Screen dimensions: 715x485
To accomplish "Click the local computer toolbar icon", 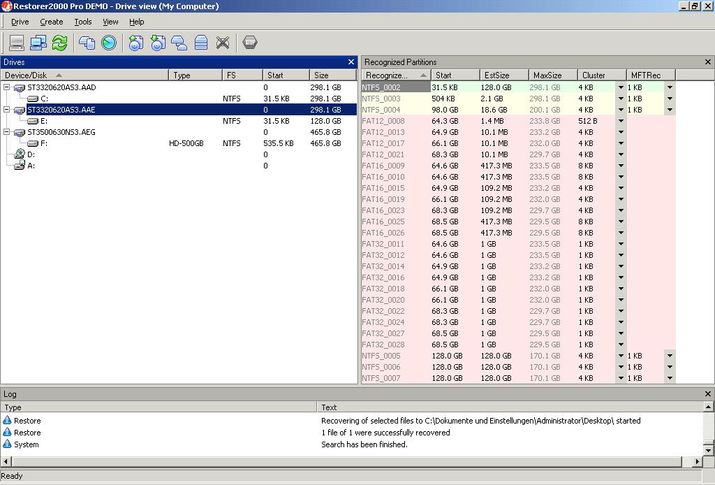I will (x=17, y=43).
